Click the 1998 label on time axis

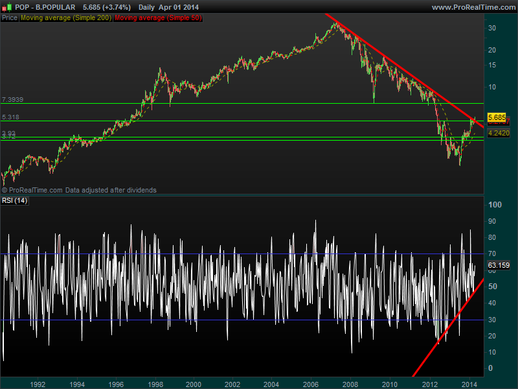tap(155, 384)
